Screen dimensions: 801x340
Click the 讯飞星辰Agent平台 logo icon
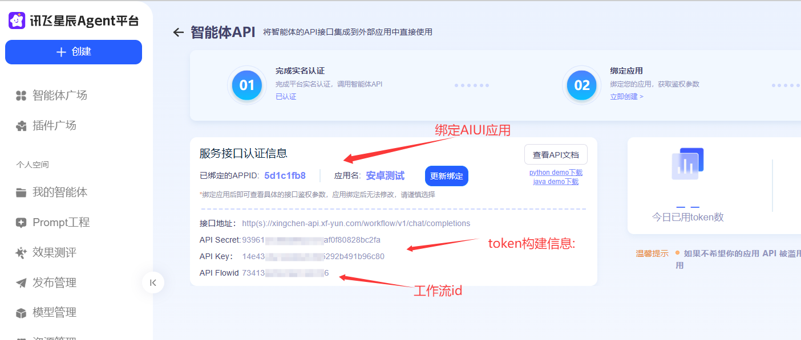[17, 21]
